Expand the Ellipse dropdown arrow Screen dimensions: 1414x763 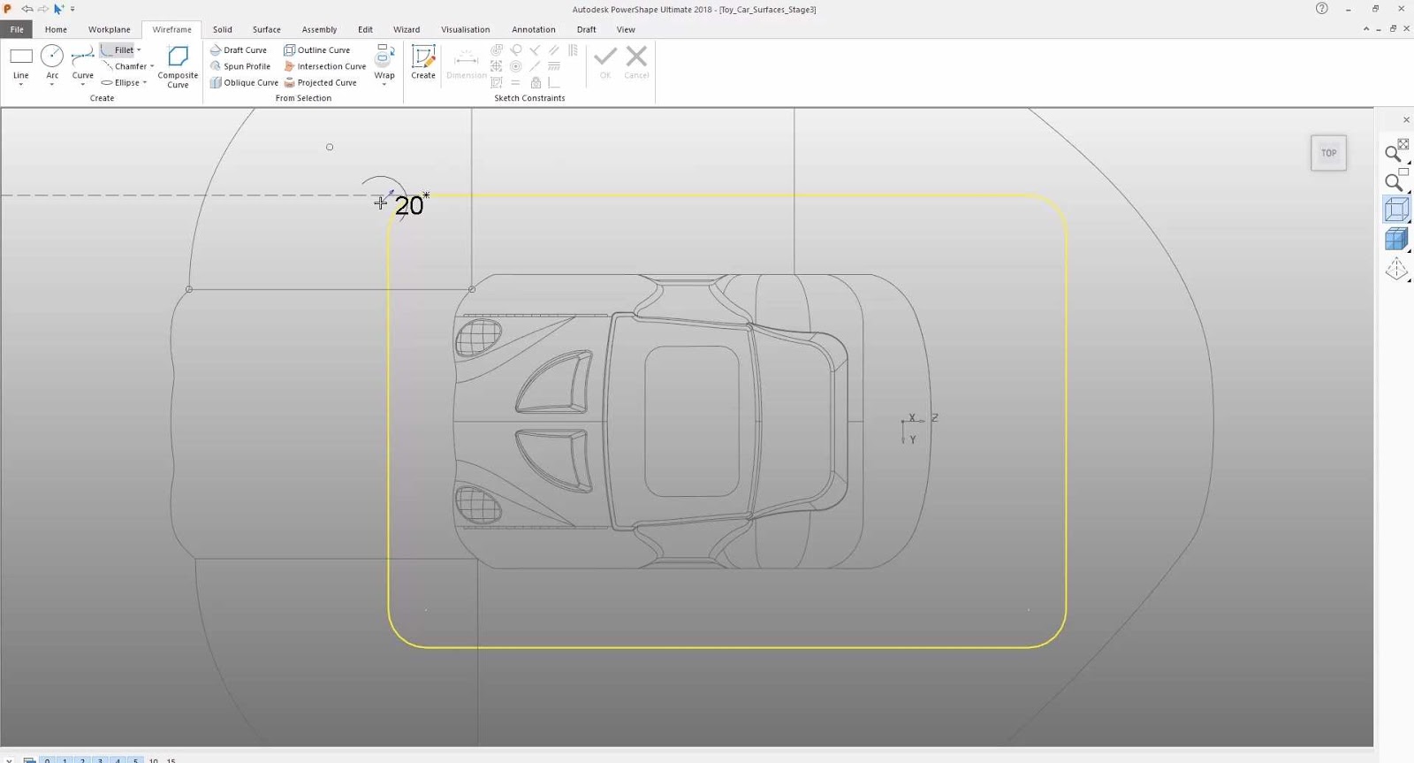(145, 82)
